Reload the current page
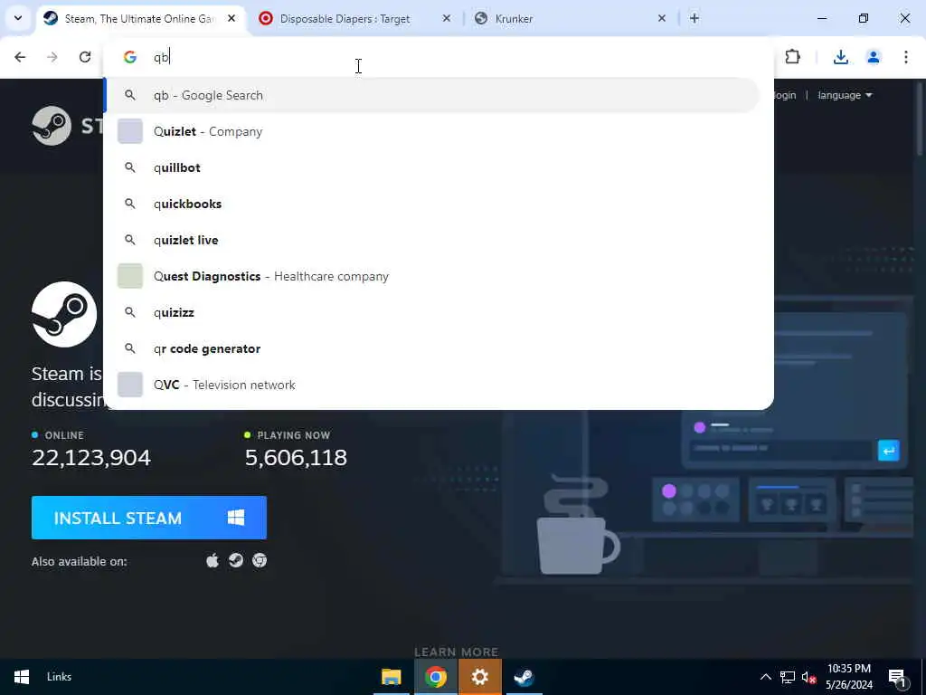Screen dimensions: 926x695 [x=85, y=57]
